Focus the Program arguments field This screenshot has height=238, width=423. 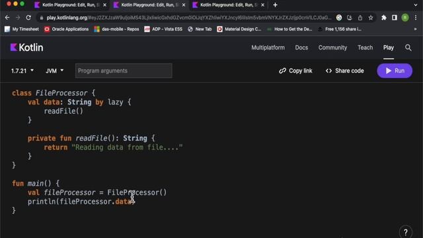124,71
